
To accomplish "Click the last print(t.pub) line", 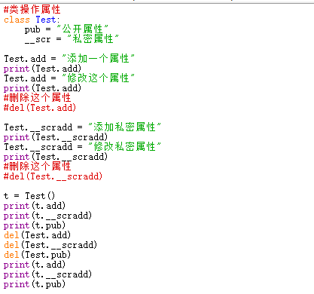I will (35, 284).
